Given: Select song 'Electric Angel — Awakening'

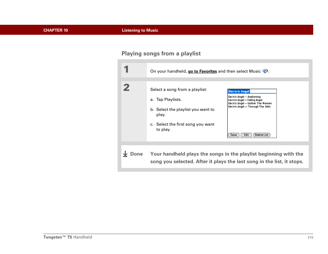Looking at the screenshot, I should (244, 97).
